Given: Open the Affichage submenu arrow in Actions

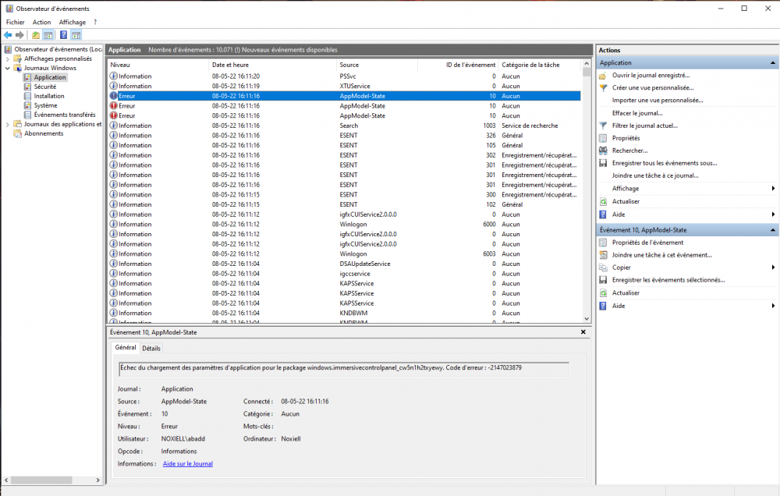Looking at the screenshot, I should coord(772,188).
